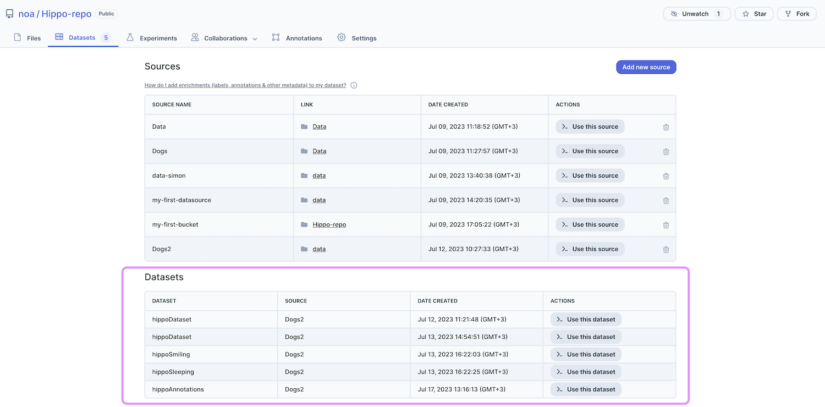The width and height of the screenshot is (825, 407).
Task: Click the Collaborations people icon
Action: tap(195, 37)
